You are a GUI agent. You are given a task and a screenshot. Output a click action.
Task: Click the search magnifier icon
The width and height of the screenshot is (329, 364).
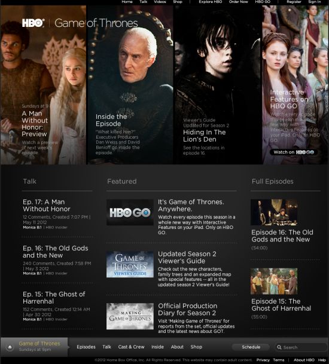(279, 347)
